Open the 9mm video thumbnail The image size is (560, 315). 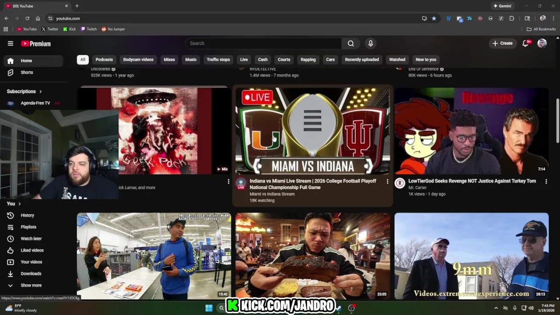(472, 256)
